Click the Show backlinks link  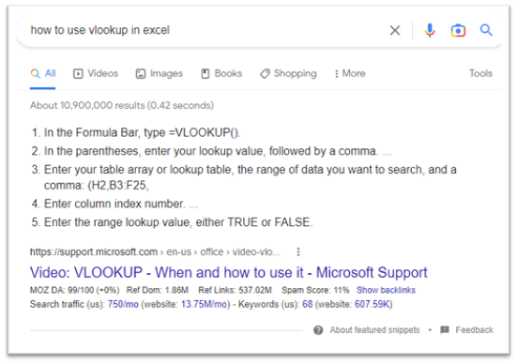386,290
